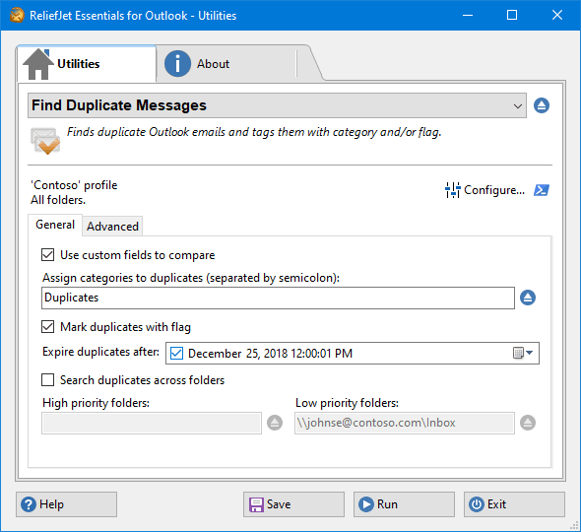Click the calendar icon in date field

coord(518,353)
